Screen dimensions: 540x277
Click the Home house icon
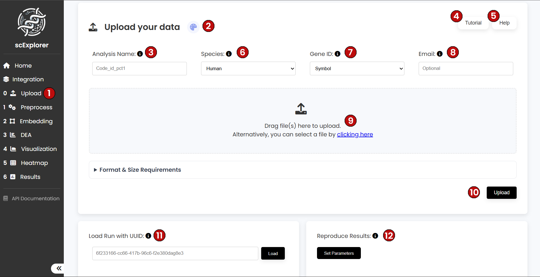click(7, 66)
